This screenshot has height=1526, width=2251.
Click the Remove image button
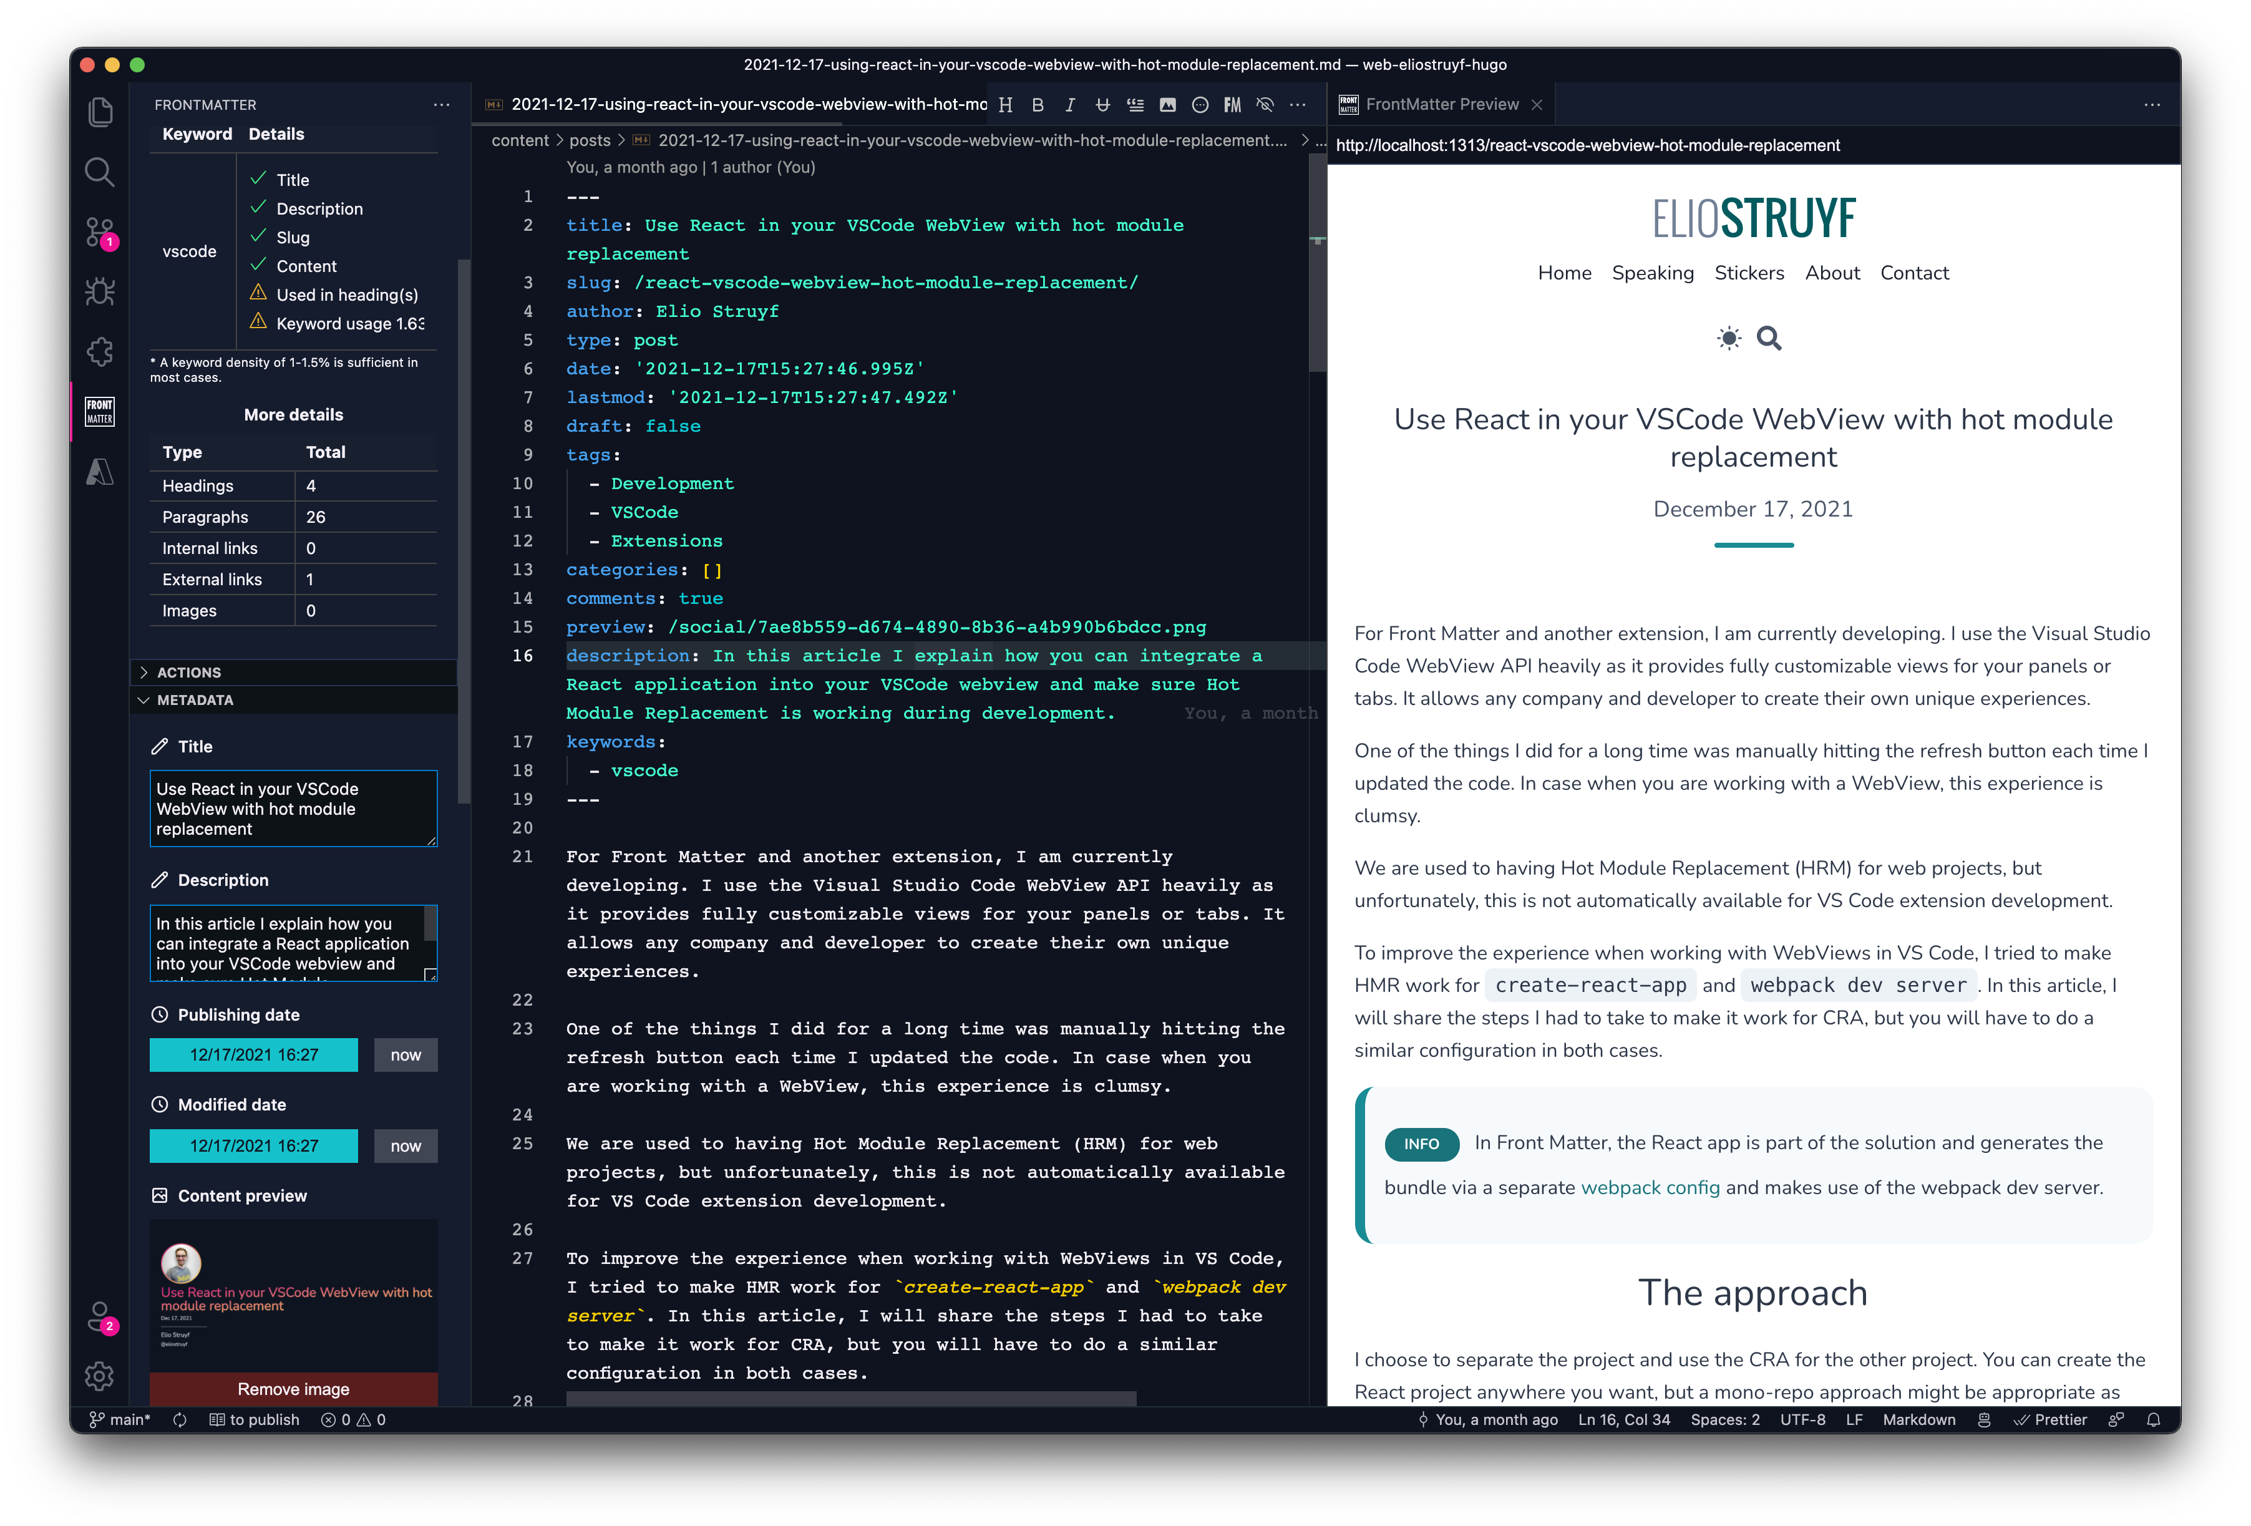click(293, 1389)
